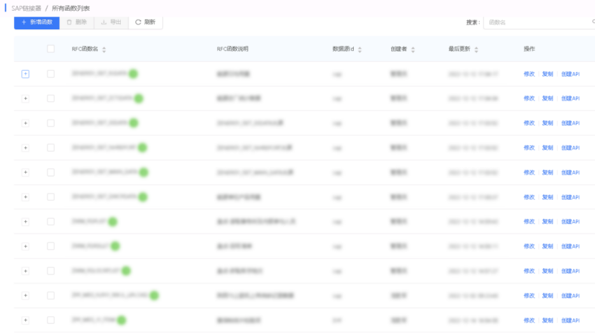Check the last visible row's checkbox
This screenshot has height=333, width=595.
[x=51, y=320]
